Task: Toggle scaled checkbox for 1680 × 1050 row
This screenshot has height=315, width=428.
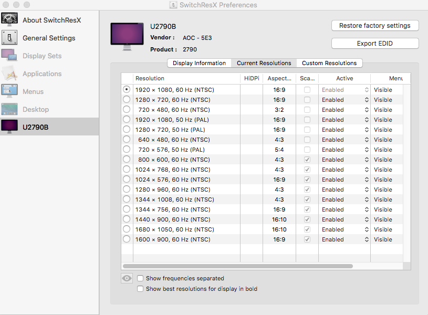Action: (x=307, y=229)
